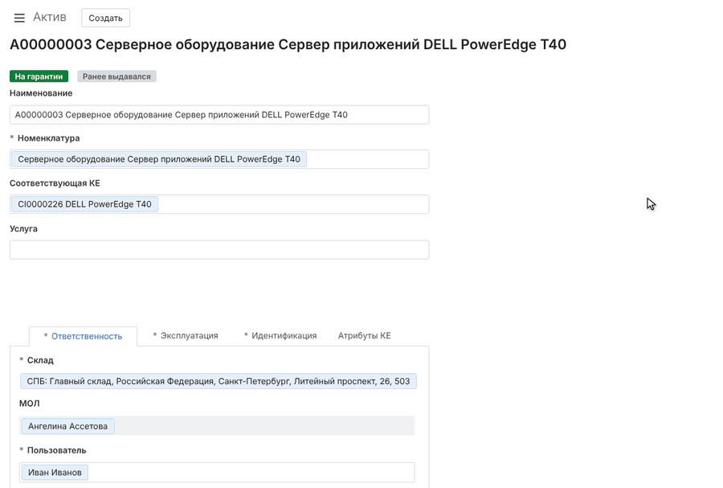The image size is (723, 488).
Task: Focus the Наименование input field
Action: [219, 115]
